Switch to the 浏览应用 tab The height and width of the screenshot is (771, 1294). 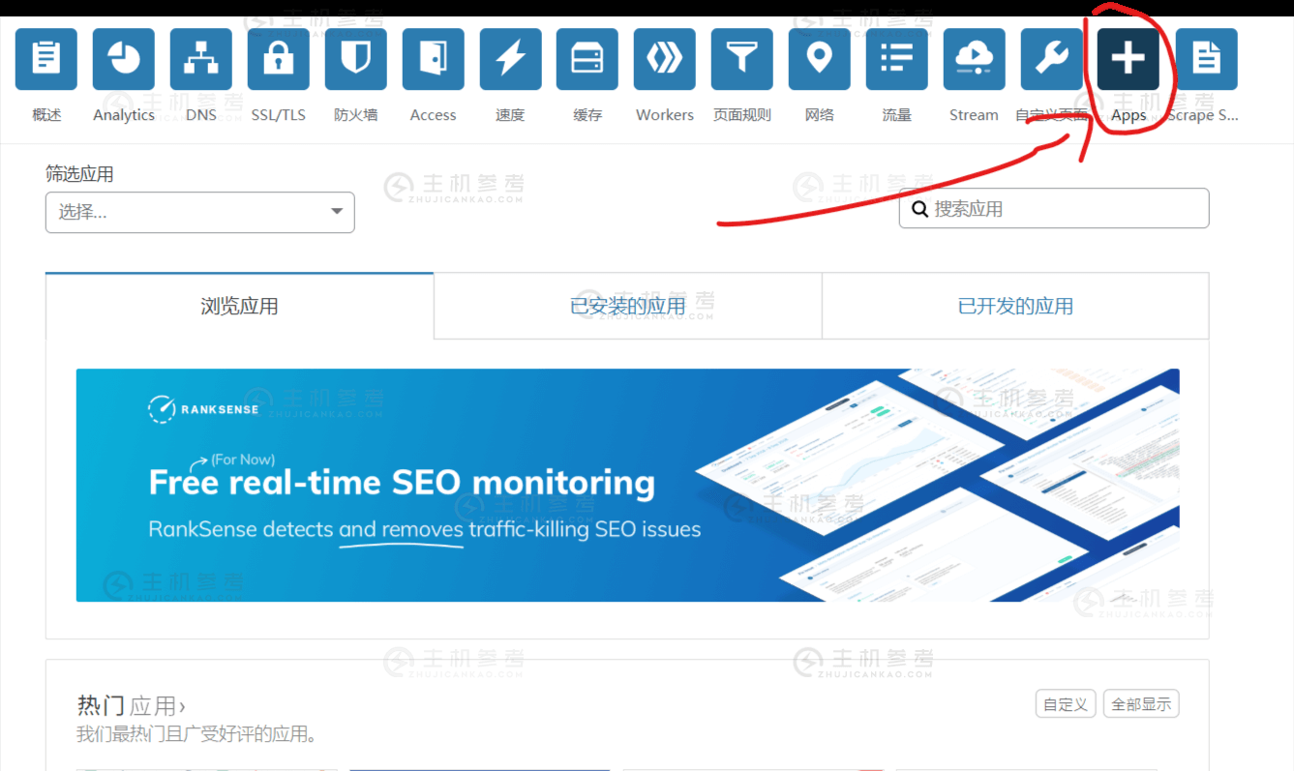pyautogui.click(x=239, y=306)
